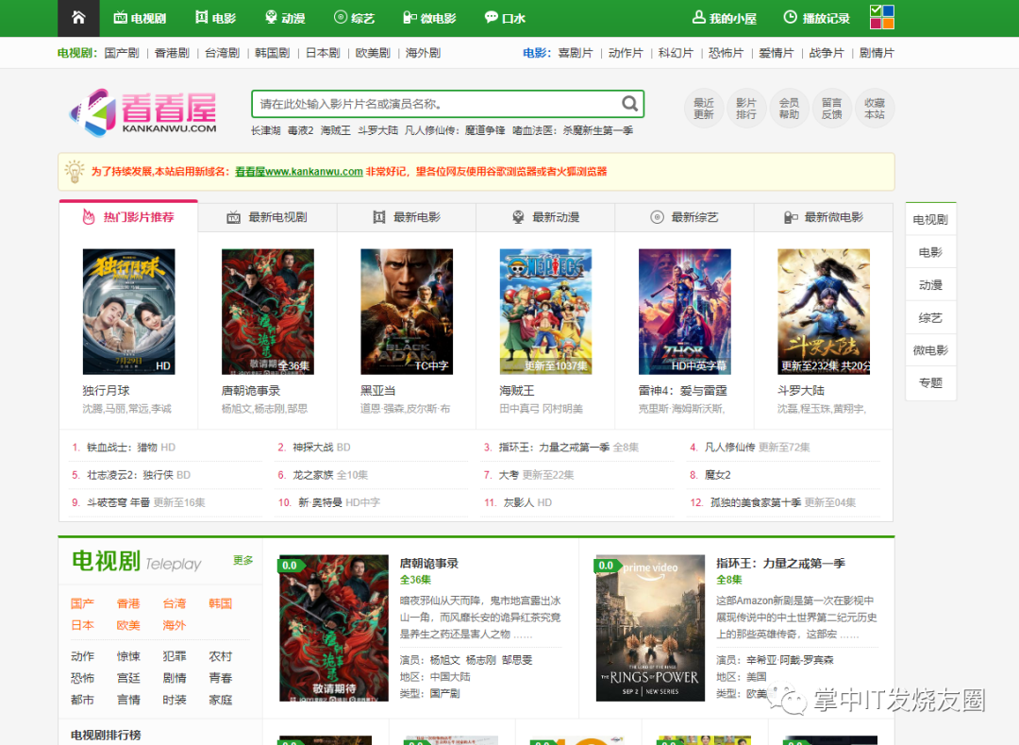Click actor 杨旭文 in cast list
The image size is (1019, 745).
[x=445, y=660]
